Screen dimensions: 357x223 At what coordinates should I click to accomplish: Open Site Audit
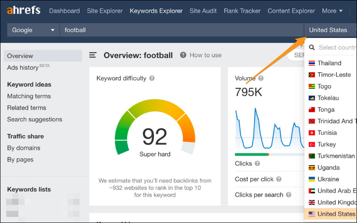[203, 11]
